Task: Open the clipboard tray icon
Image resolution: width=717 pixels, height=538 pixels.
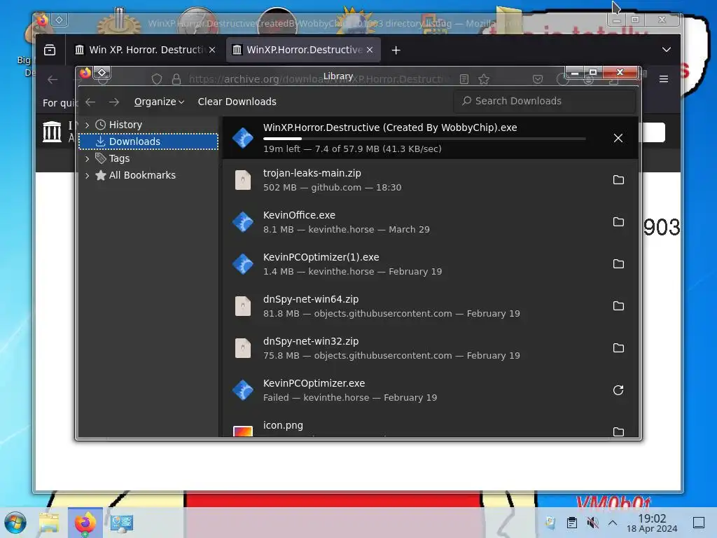Action: coord(571,523)
